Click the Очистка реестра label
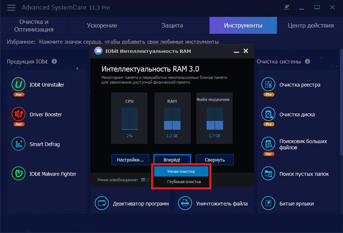Screen dimensions: 343x233 point(300,85)
